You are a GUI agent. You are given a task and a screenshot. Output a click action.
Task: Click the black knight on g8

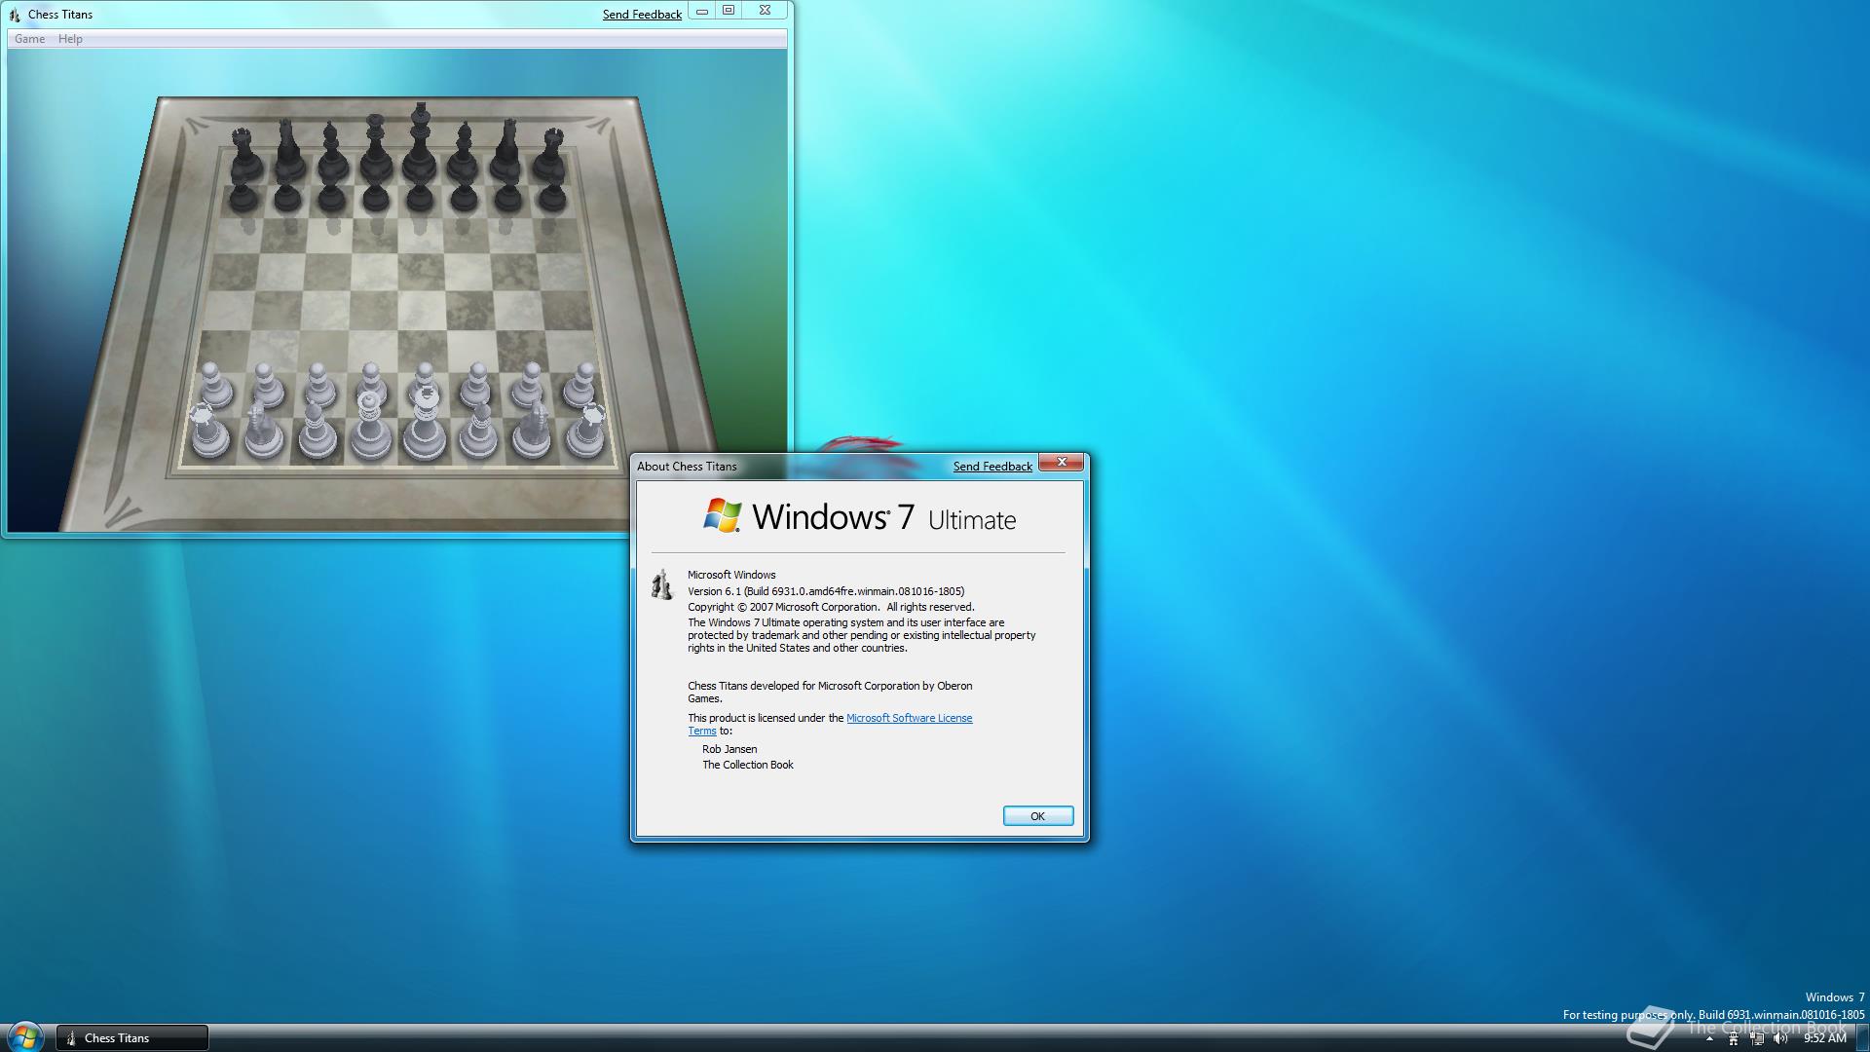[506, 151]
